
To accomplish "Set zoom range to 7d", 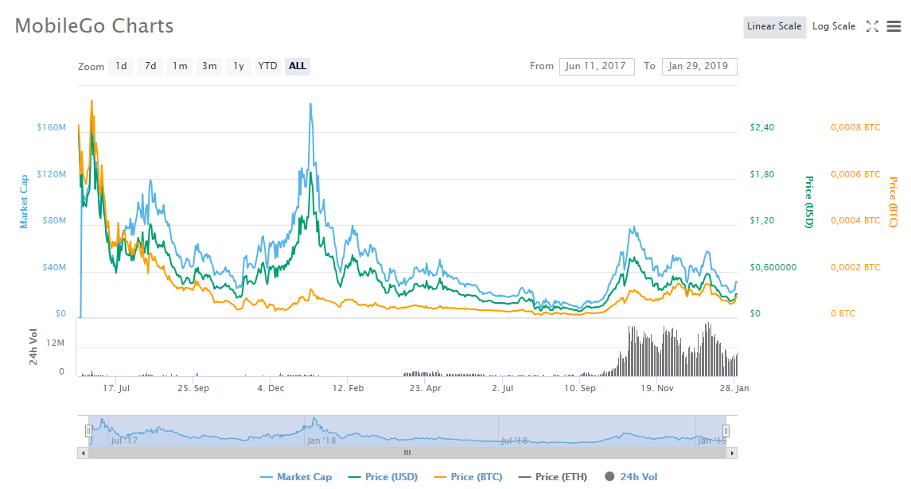I will pyautogui.click(x=150, y=66).
